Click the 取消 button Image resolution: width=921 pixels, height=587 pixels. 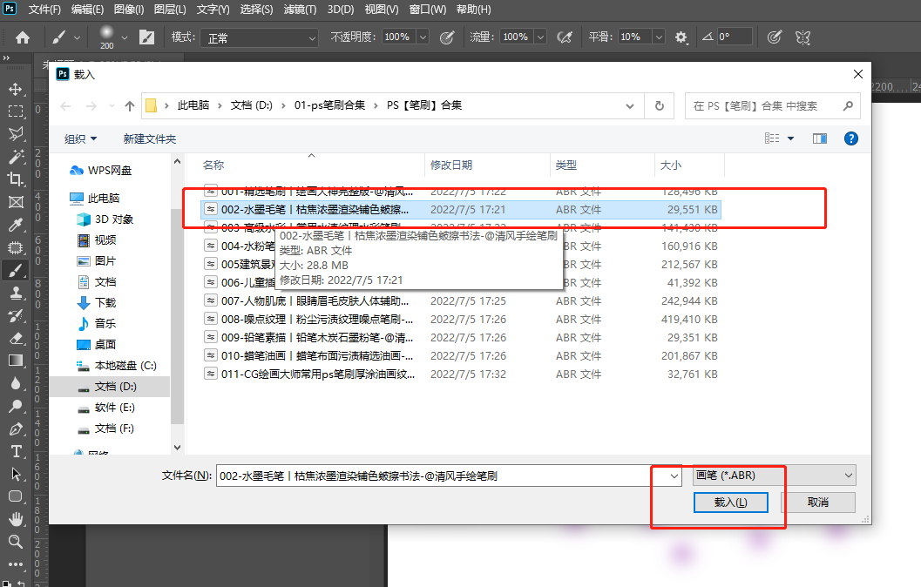pos(817,503)
